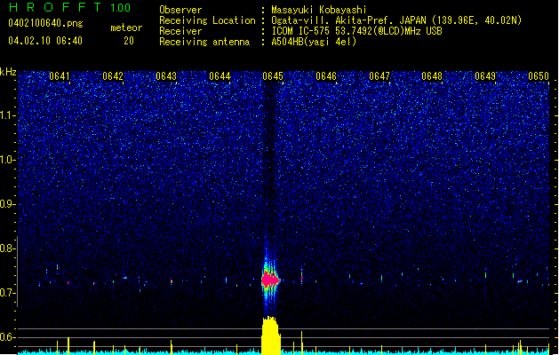The height and width of the screenshot is (355, 559).
Task: Click the 0647 time marker
Action: click(x=379, y=76)
